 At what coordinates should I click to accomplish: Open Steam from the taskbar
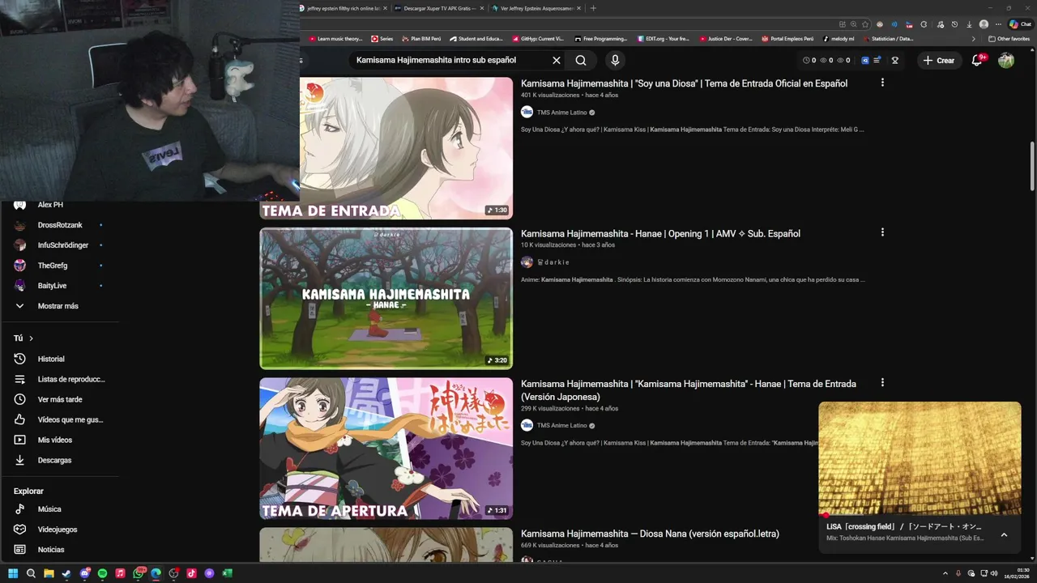click(66, 573)
